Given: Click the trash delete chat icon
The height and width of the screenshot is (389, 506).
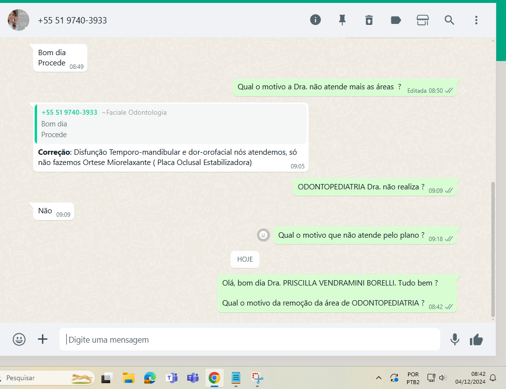Looking at the screenshot, I should [369, 20].
